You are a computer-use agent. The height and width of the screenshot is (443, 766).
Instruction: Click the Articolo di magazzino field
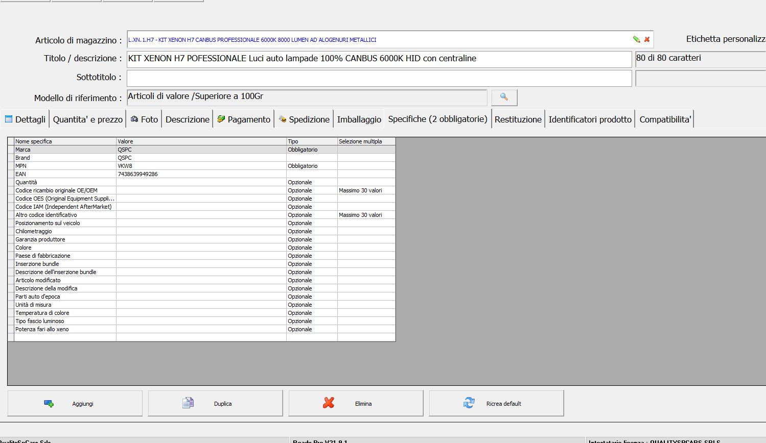tap(390, 39)
